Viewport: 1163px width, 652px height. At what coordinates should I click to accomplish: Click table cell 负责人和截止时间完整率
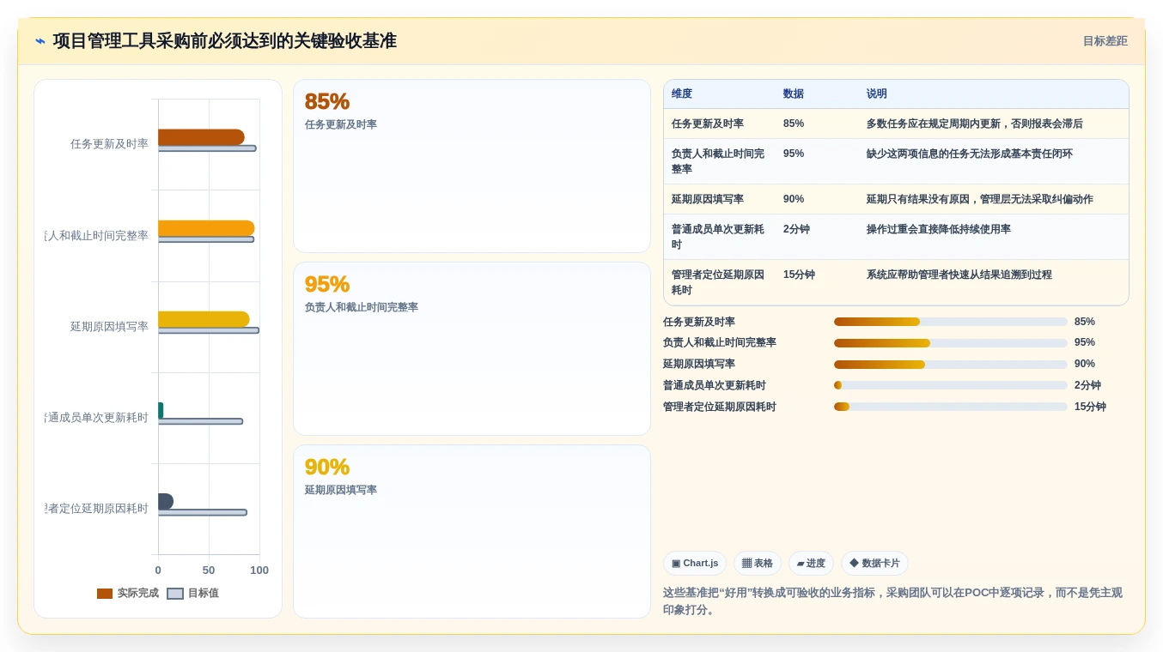pos(718,161)
